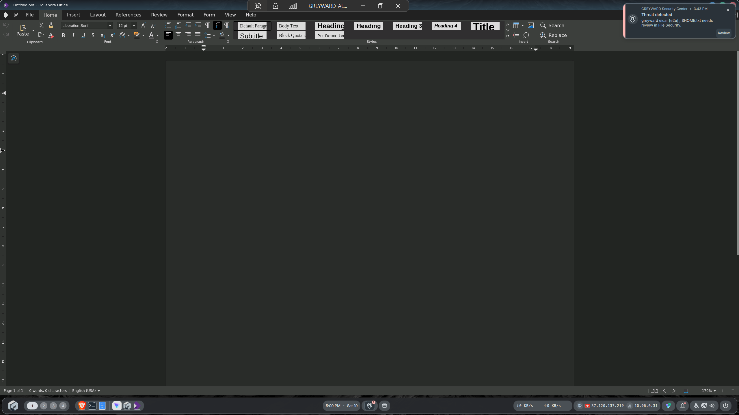This screenshot has height=415, width=739.
Task: Click the Increase Indent icon
Action: (188, 25)
